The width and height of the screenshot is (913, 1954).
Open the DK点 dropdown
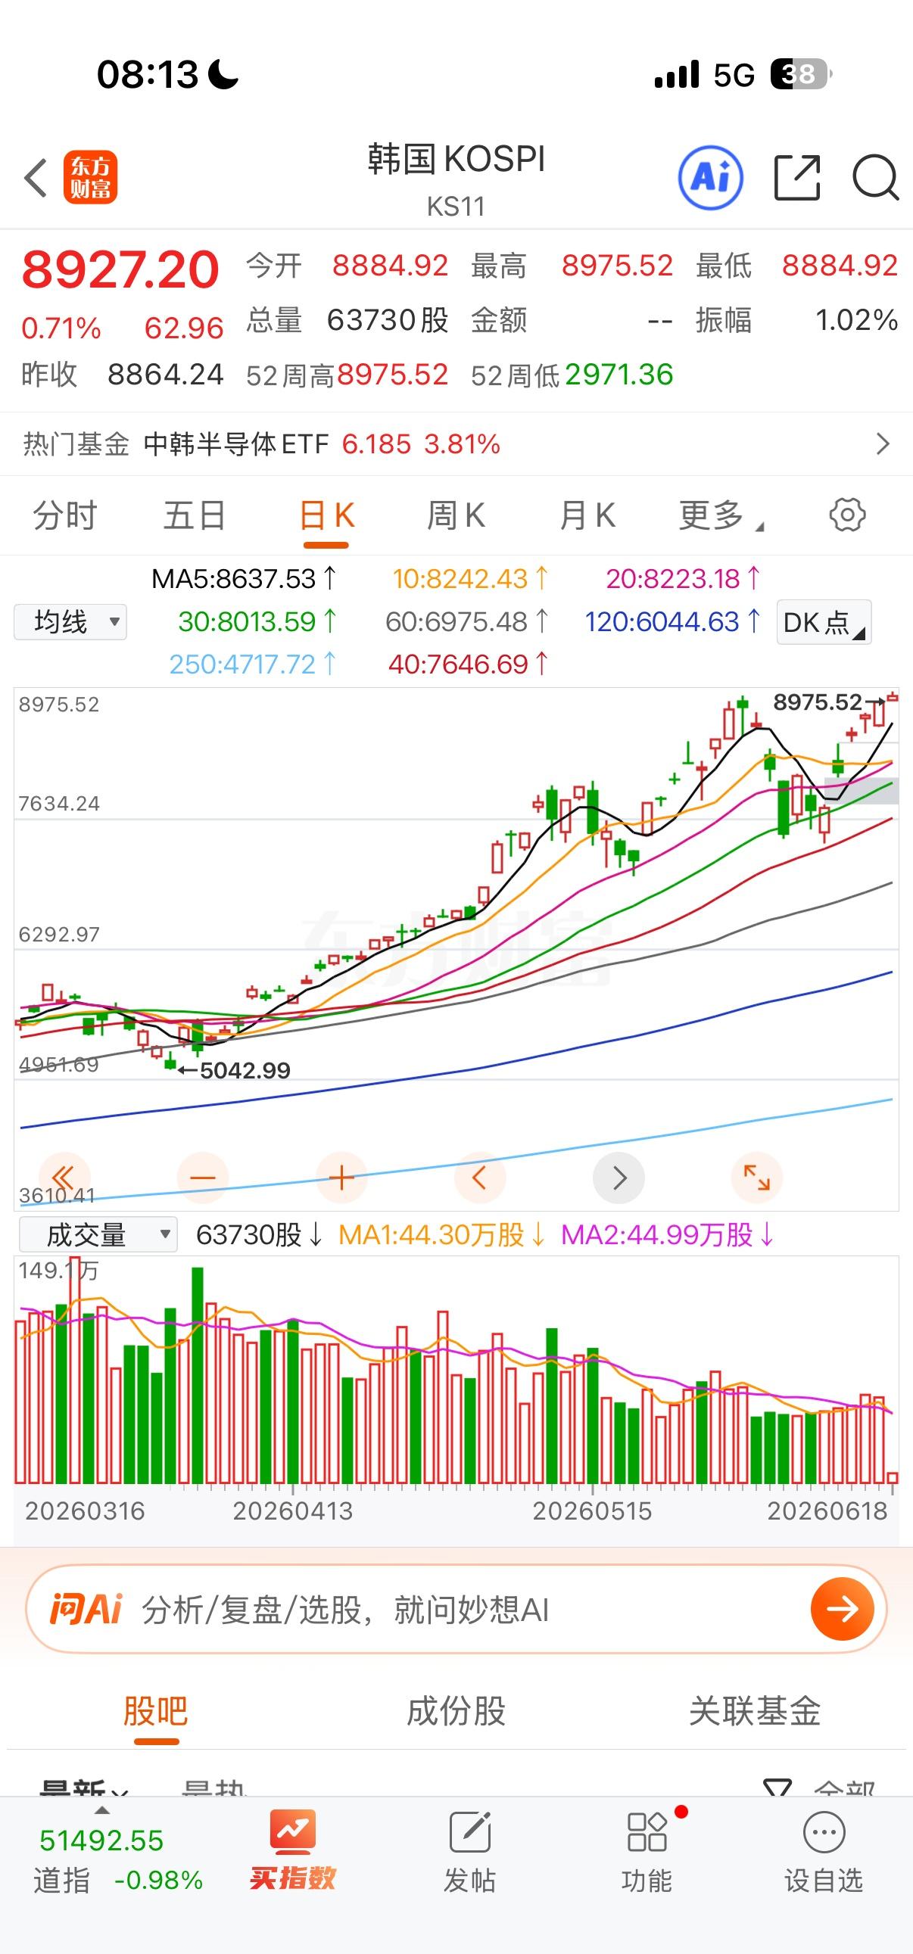click(824, 622)
